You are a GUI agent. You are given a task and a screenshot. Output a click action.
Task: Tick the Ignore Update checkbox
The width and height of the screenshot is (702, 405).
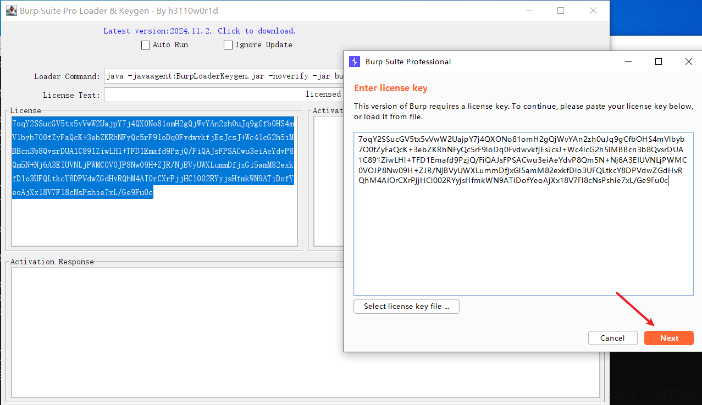click(x=228, y=45)
